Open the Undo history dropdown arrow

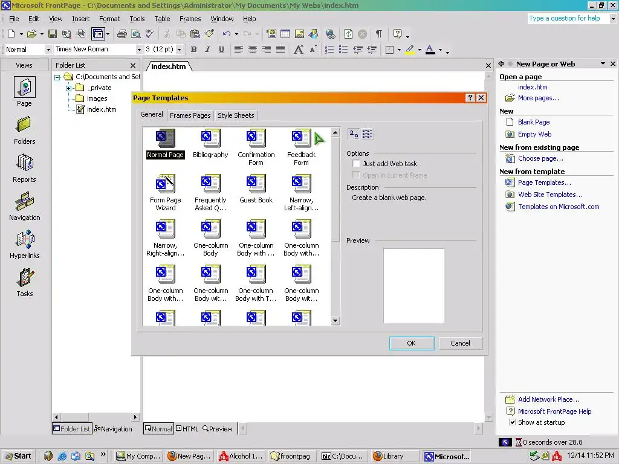(236, 34)
